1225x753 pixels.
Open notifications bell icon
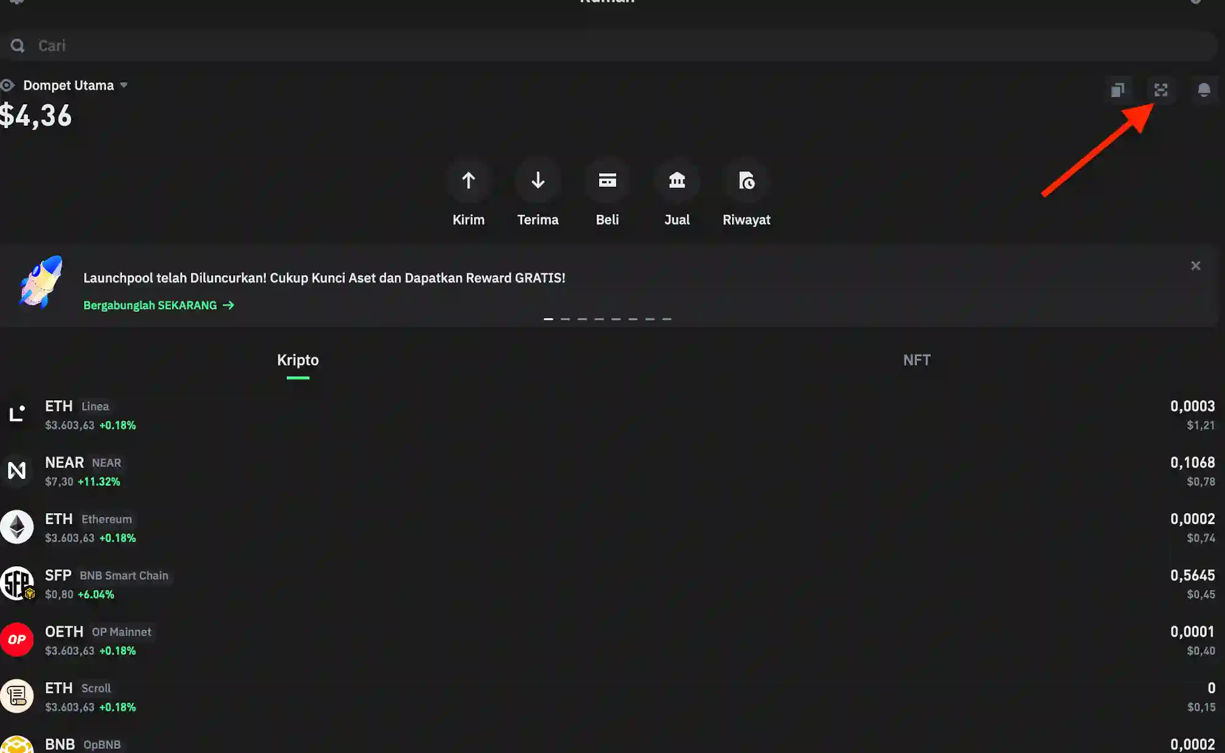[1204, 90]
